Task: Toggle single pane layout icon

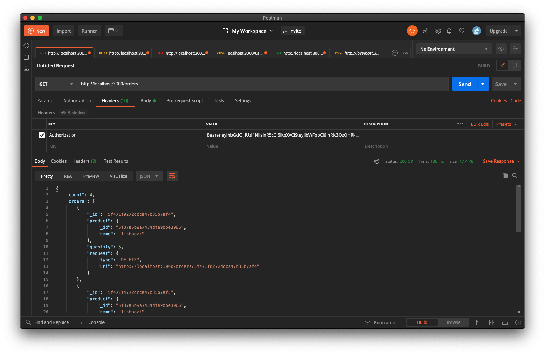Action: click(x=479, y=322)
